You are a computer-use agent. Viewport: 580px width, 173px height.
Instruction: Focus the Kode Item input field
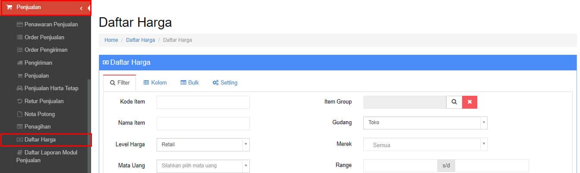[203, 102]
